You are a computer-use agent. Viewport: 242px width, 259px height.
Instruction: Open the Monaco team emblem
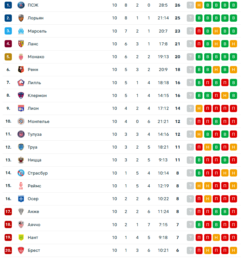coord(21,57)
